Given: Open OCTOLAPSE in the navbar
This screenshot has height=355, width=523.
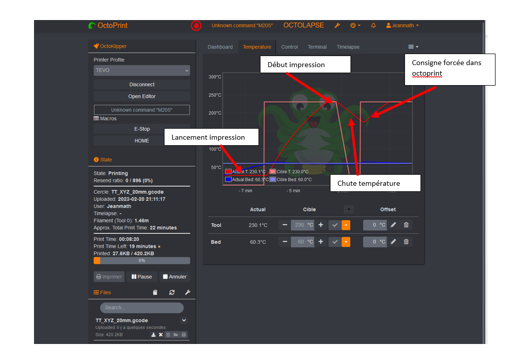Looking at the screenshot, I should (303, 26).
